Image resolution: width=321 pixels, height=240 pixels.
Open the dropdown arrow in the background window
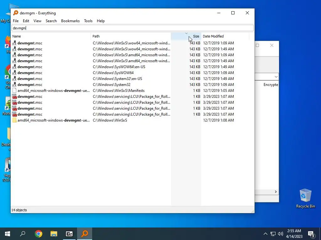276,77
